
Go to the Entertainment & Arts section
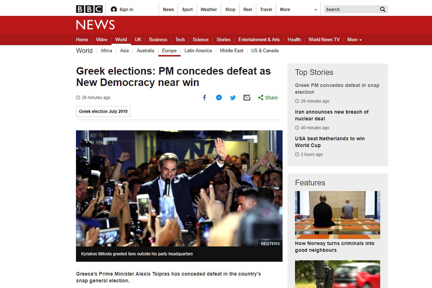pos(259,40)
